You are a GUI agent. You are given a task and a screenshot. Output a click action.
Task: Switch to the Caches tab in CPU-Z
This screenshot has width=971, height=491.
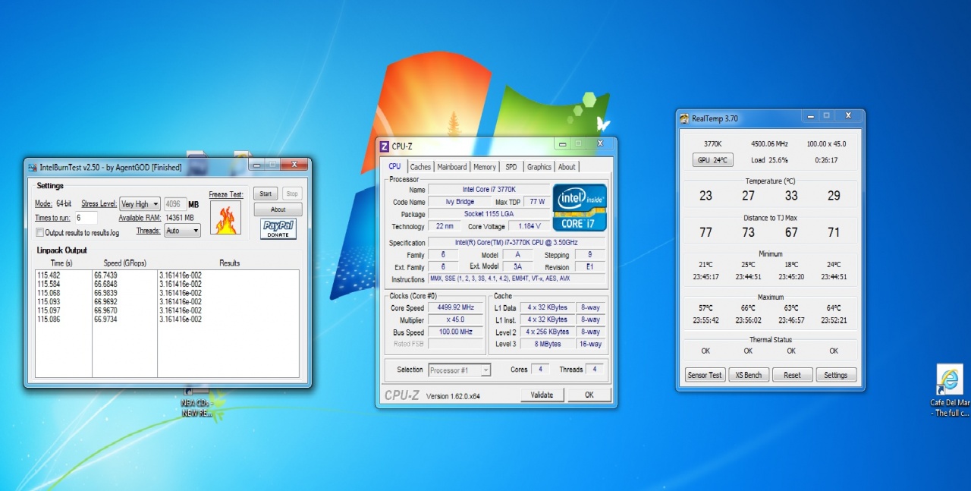point(420,167)
